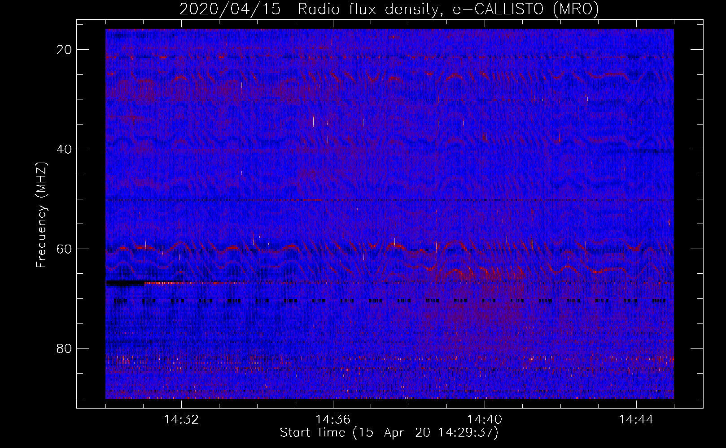This screenshot has height=448, width=726.
Task: Click the 40 MHz frequency tick label
Action: coord(64,149)
